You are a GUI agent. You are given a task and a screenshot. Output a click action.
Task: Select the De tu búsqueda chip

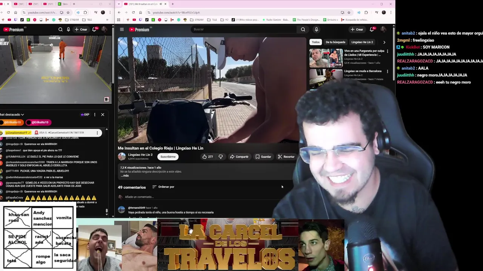(x=335, y=42)
